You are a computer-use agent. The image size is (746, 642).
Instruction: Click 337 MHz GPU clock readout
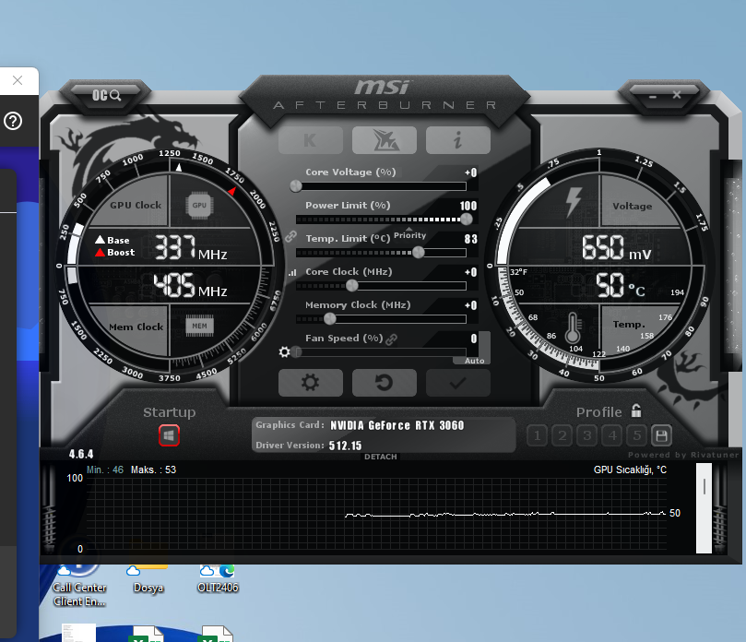coord(190,247)
